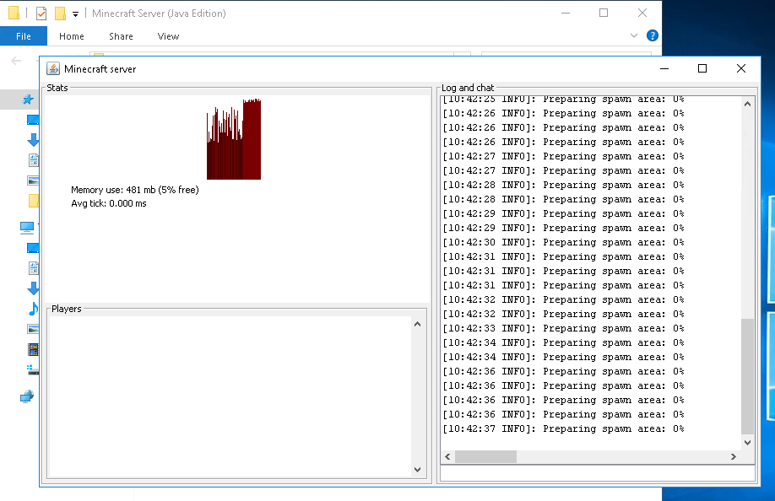
Task: Click the Explorer back arrow button
Action: [x=17, y=61]
